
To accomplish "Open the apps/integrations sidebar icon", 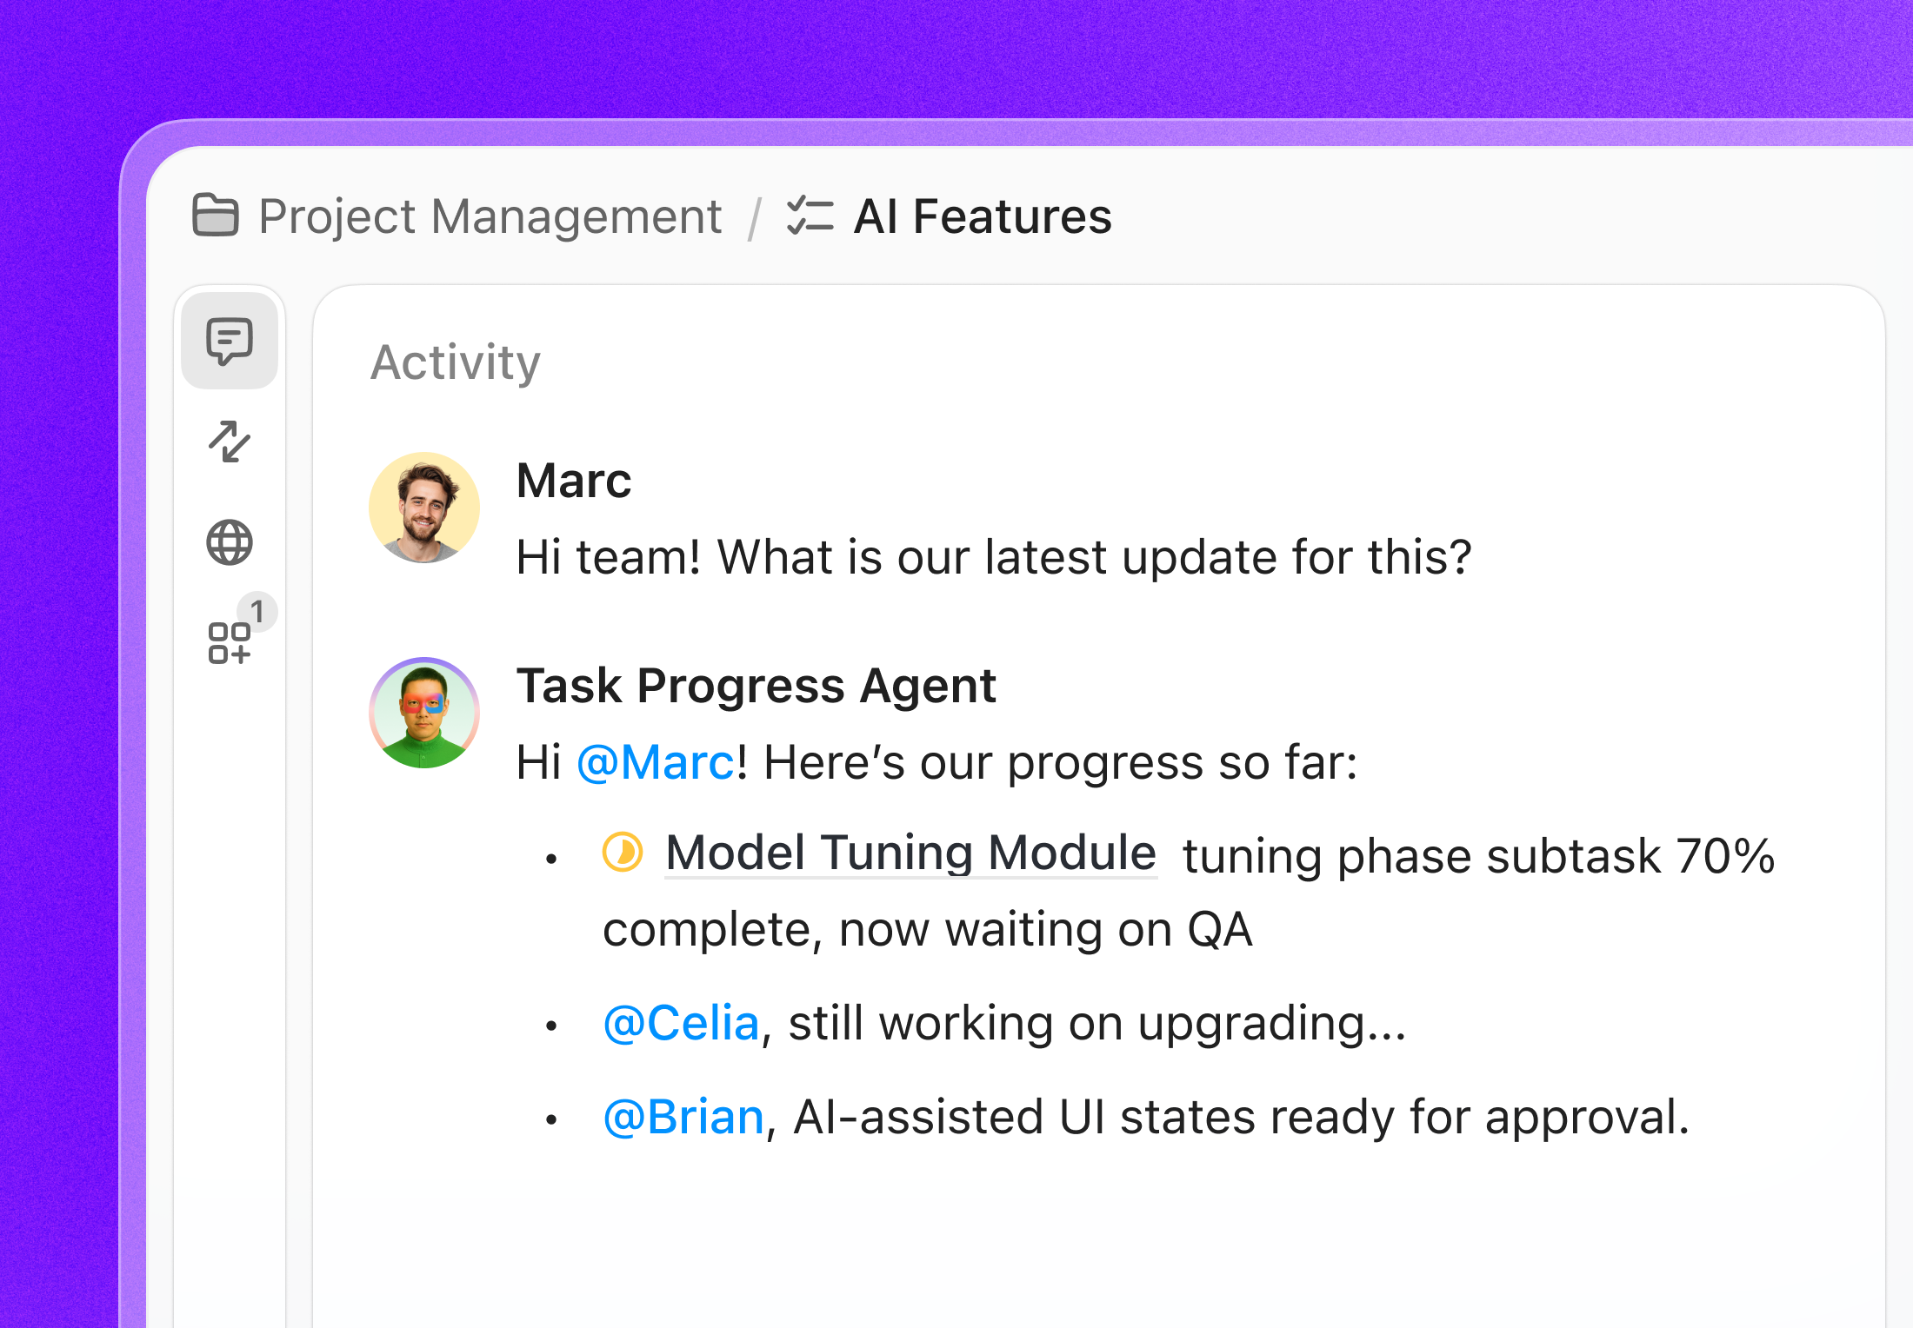I will click(230, 643).
